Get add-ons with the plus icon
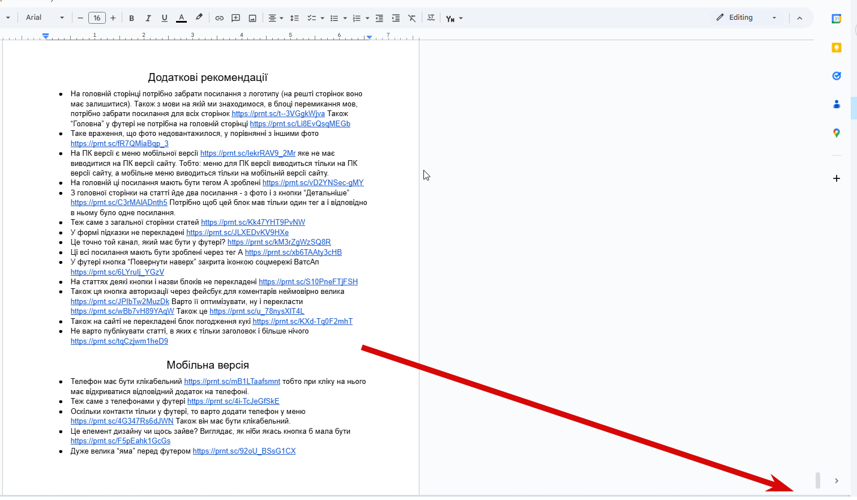Image resolution: width=857 pixels, height=500 pixels. point(836,178)
